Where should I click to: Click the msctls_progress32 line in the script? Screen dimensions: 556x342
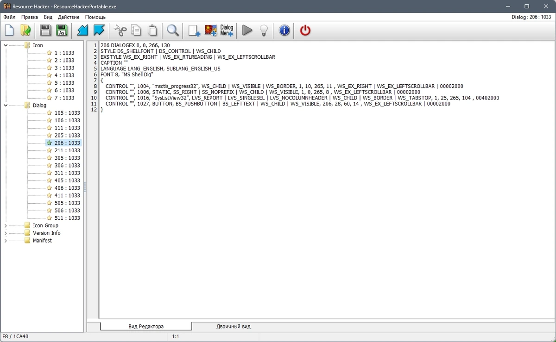[x=284, y=86]
